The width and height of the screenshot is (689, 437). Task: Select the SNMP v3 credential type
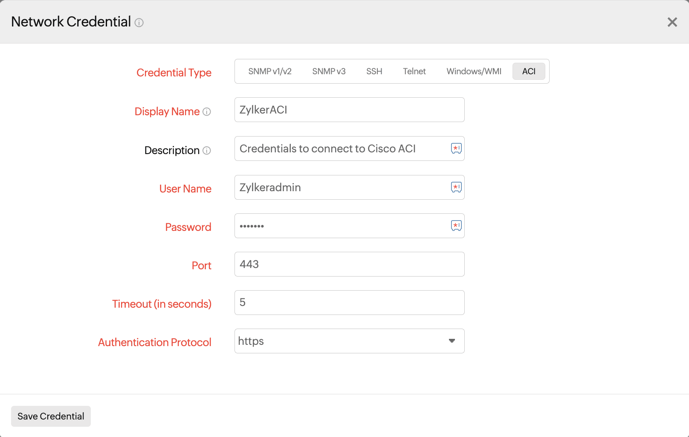pos(329,71)
